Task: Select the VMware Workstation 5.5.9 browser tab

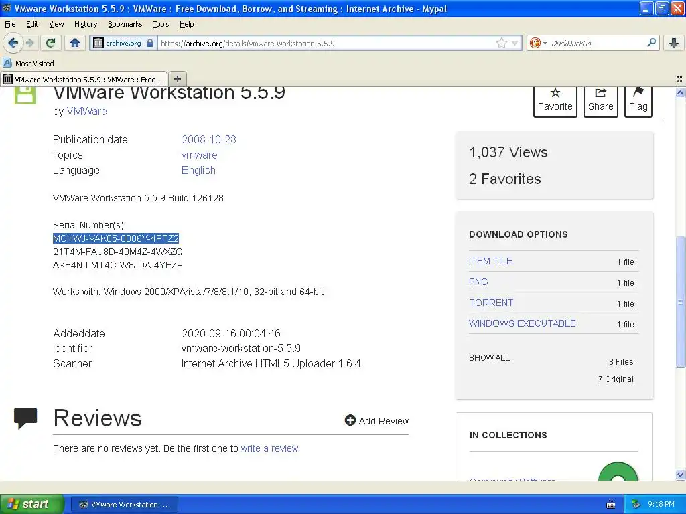Action: (84, 79)
